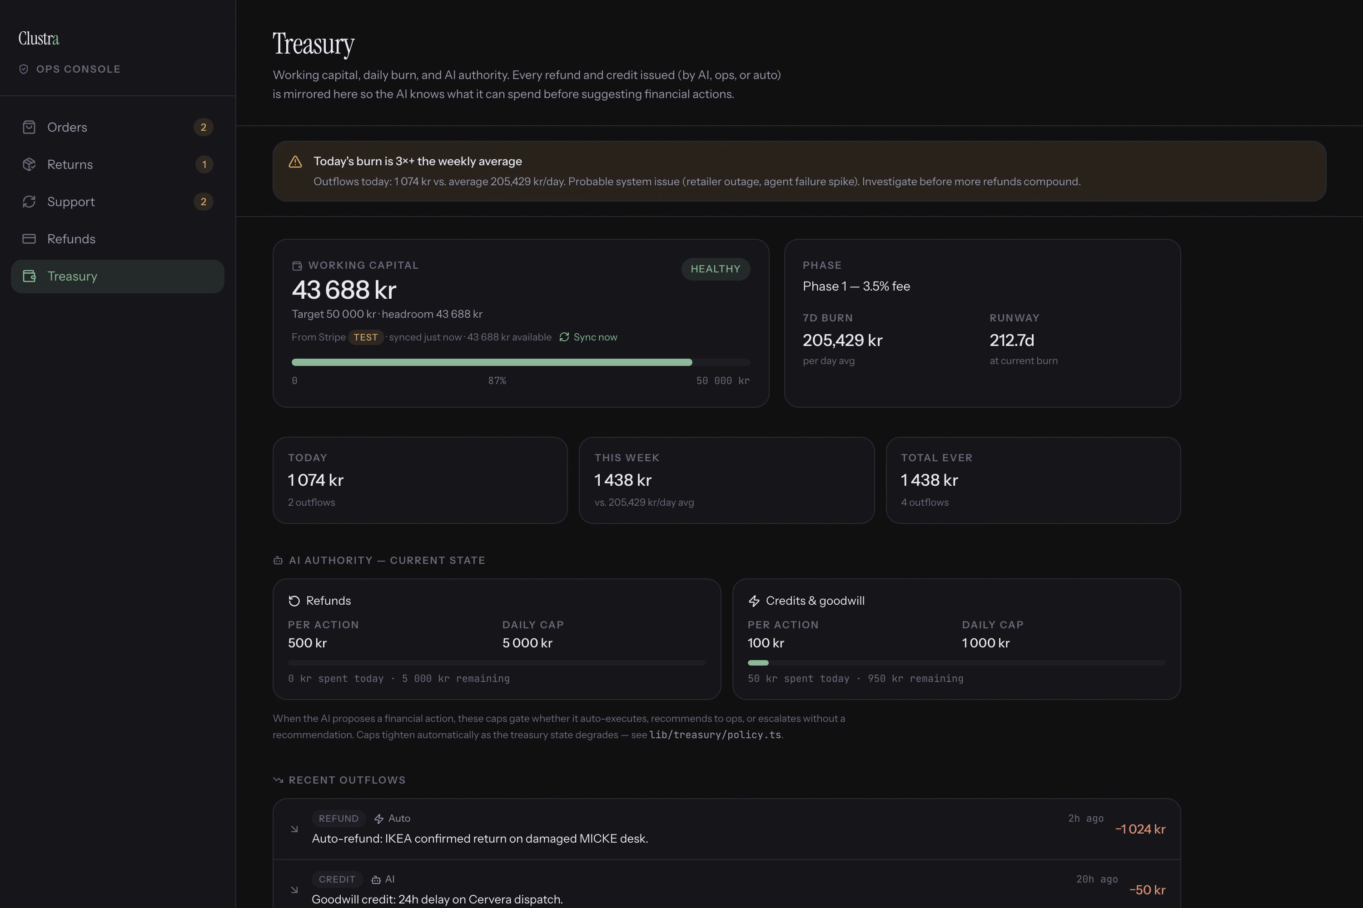The width and height of the screenshot is (1363, 908).
Task: Click '50 kr spent today · 950 kr remaining'
Action: 856,679
